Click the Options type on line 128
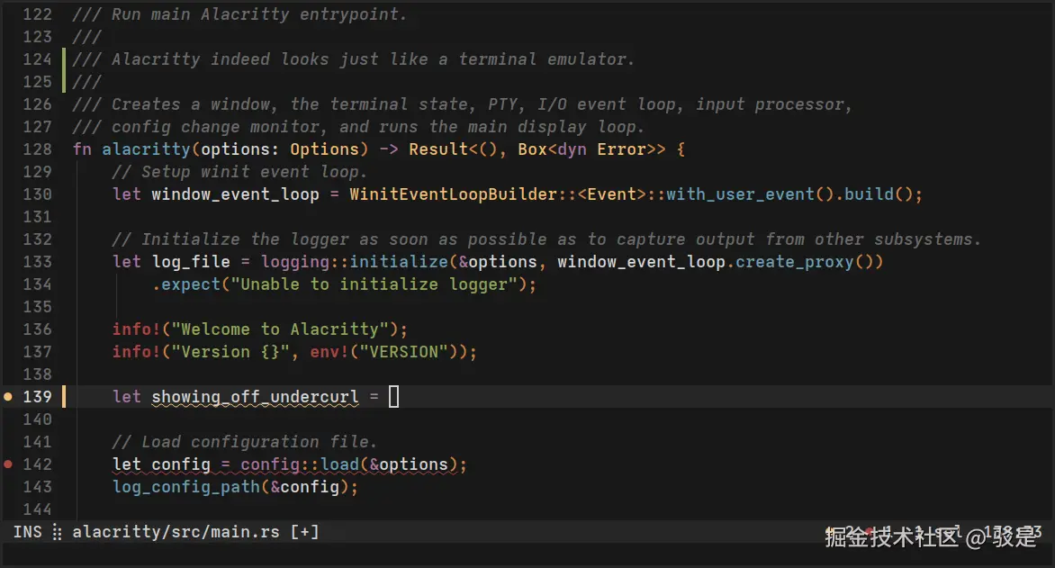Screen dimensions: 1055x568 tap(324, 149)
